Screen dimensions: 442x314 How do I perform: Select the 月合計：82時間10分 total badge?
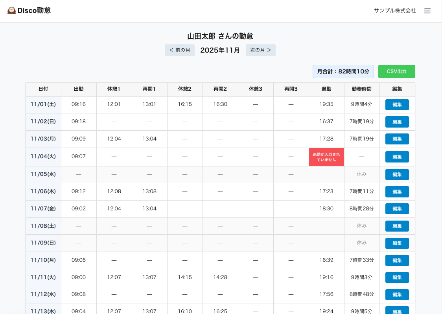(x=343, y=71)
